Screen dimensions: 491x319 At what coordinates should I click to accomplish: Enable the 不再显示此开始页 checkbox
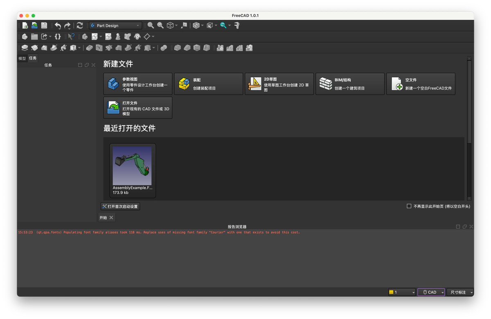(409, 206)
